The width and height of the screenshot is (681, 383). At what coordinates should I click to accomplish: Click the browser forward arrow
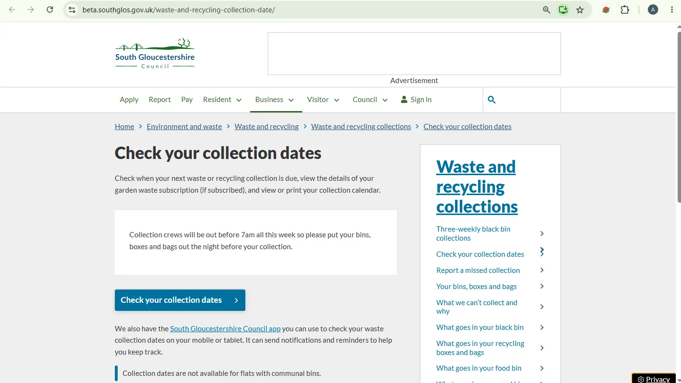pos(31,9)
